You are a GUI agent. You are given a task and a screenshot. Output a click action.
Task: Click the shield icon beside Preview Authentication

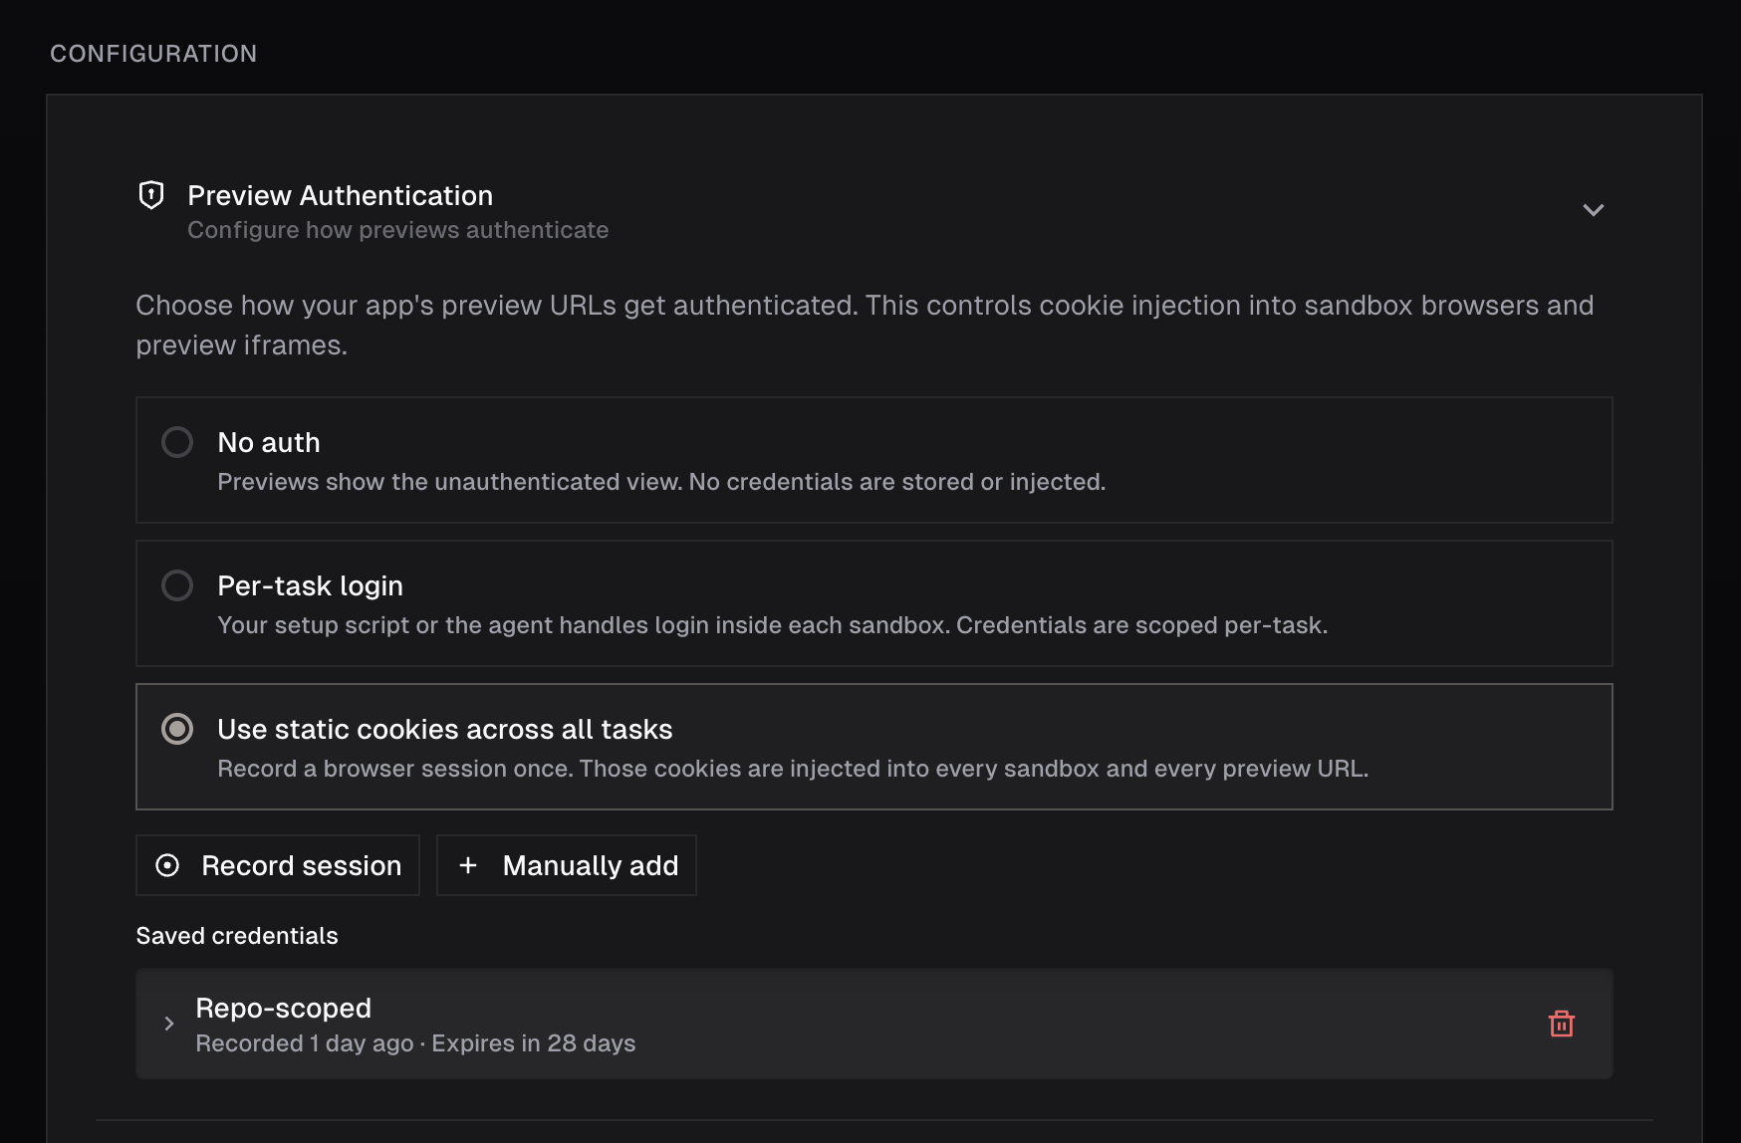coord(151,195)
